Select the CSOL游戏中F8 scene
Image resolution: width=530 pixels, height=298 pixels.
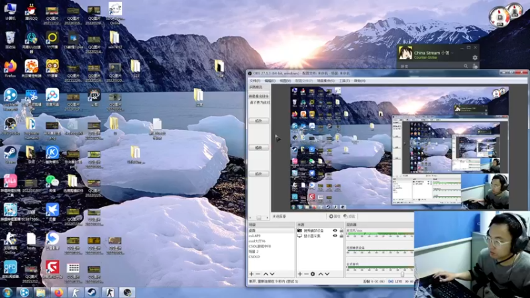pyautogui.click(x=271, y=246)
